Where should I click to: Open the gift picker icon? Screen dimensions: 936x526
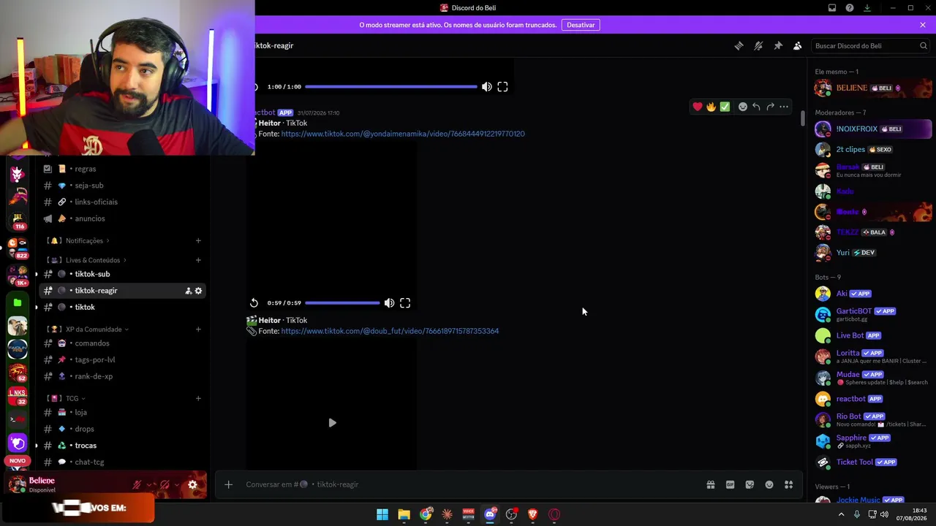[x=710, y=484]
